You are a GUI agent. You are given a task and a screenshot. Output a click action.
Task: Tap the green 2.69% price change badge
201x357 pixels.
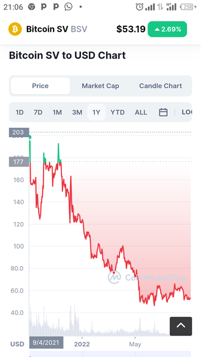pyautogui.click(x=167, y=29)
